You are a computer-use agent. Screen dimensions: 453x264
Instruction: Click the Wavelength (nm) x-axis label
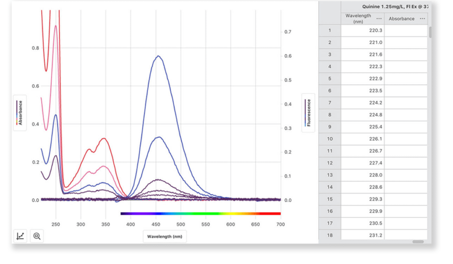coord(165,237)
